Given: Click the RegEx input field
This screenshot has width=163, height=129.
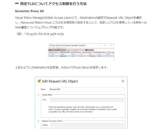Looking at the screenshot, I should tap(87, 125).
